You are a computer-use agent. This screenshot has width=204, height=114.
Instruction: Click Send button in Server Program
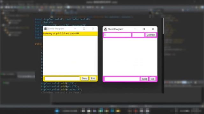coord(84,79)
